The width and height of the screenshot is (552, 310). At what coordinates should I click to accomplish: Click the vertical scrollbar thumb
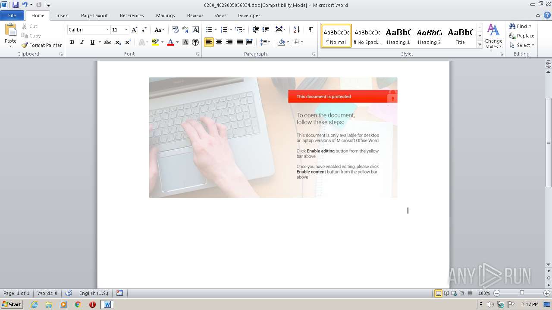pyautogui.click(x=548, y=142)
